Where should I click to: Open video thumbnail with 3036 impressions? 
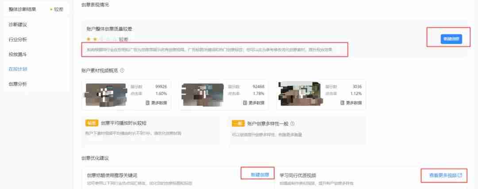[x=300, y=94]
